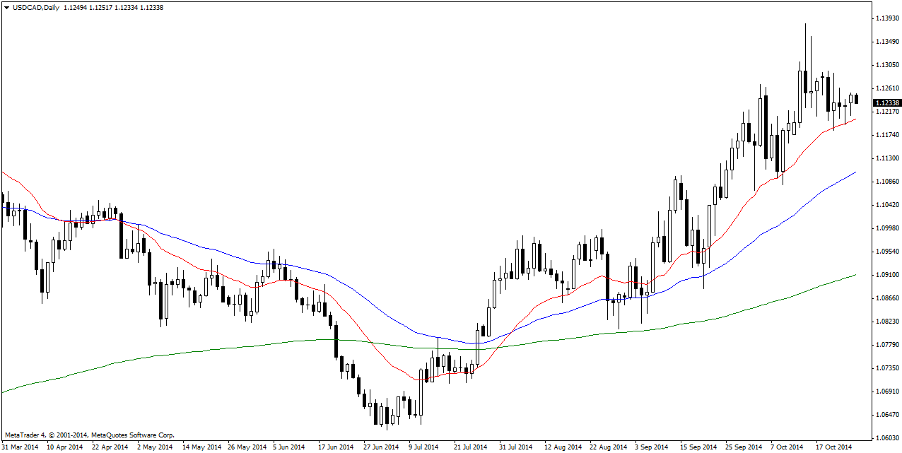Click the 21 Jul 2014 date label
The height and width of the screenshot is (453, 902).
[x=470, y=447]
